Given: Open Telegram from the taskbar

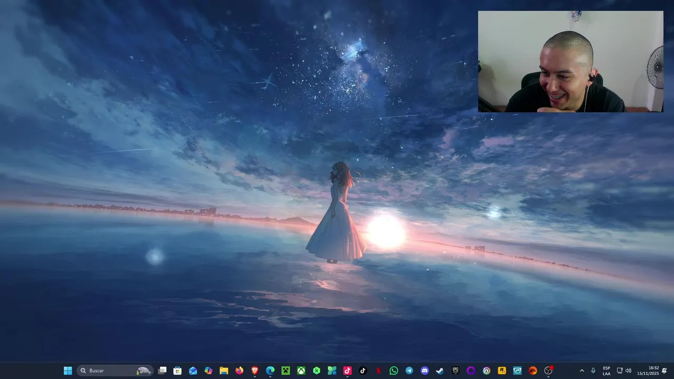Looking at the screenshot, I should click(409, 371).
